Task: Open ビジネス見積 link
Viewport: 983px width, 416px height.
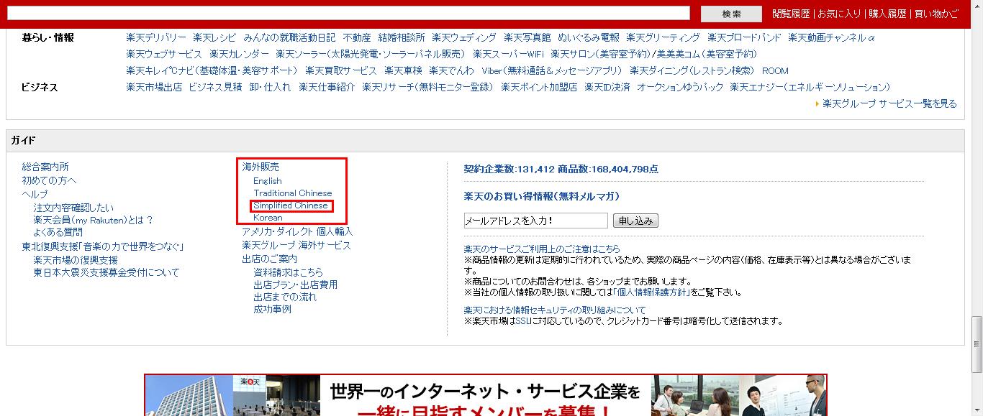Action: [x=215, y=87]
